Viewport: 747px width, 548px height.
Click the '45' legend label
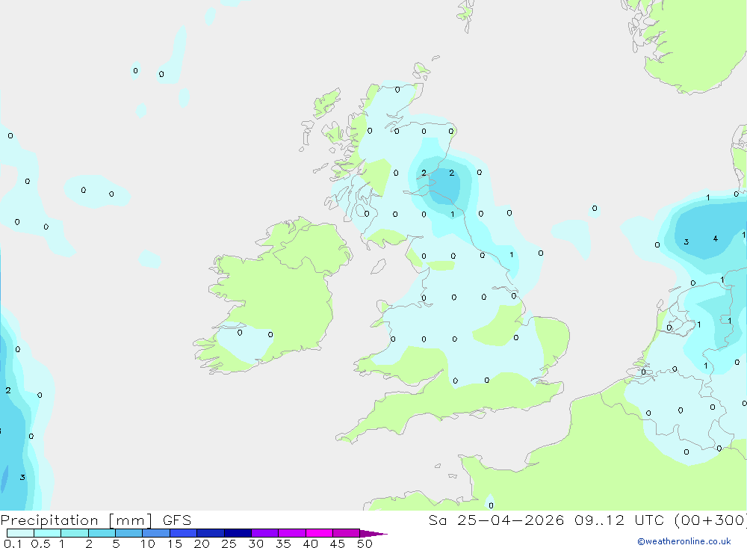(338, 544)
